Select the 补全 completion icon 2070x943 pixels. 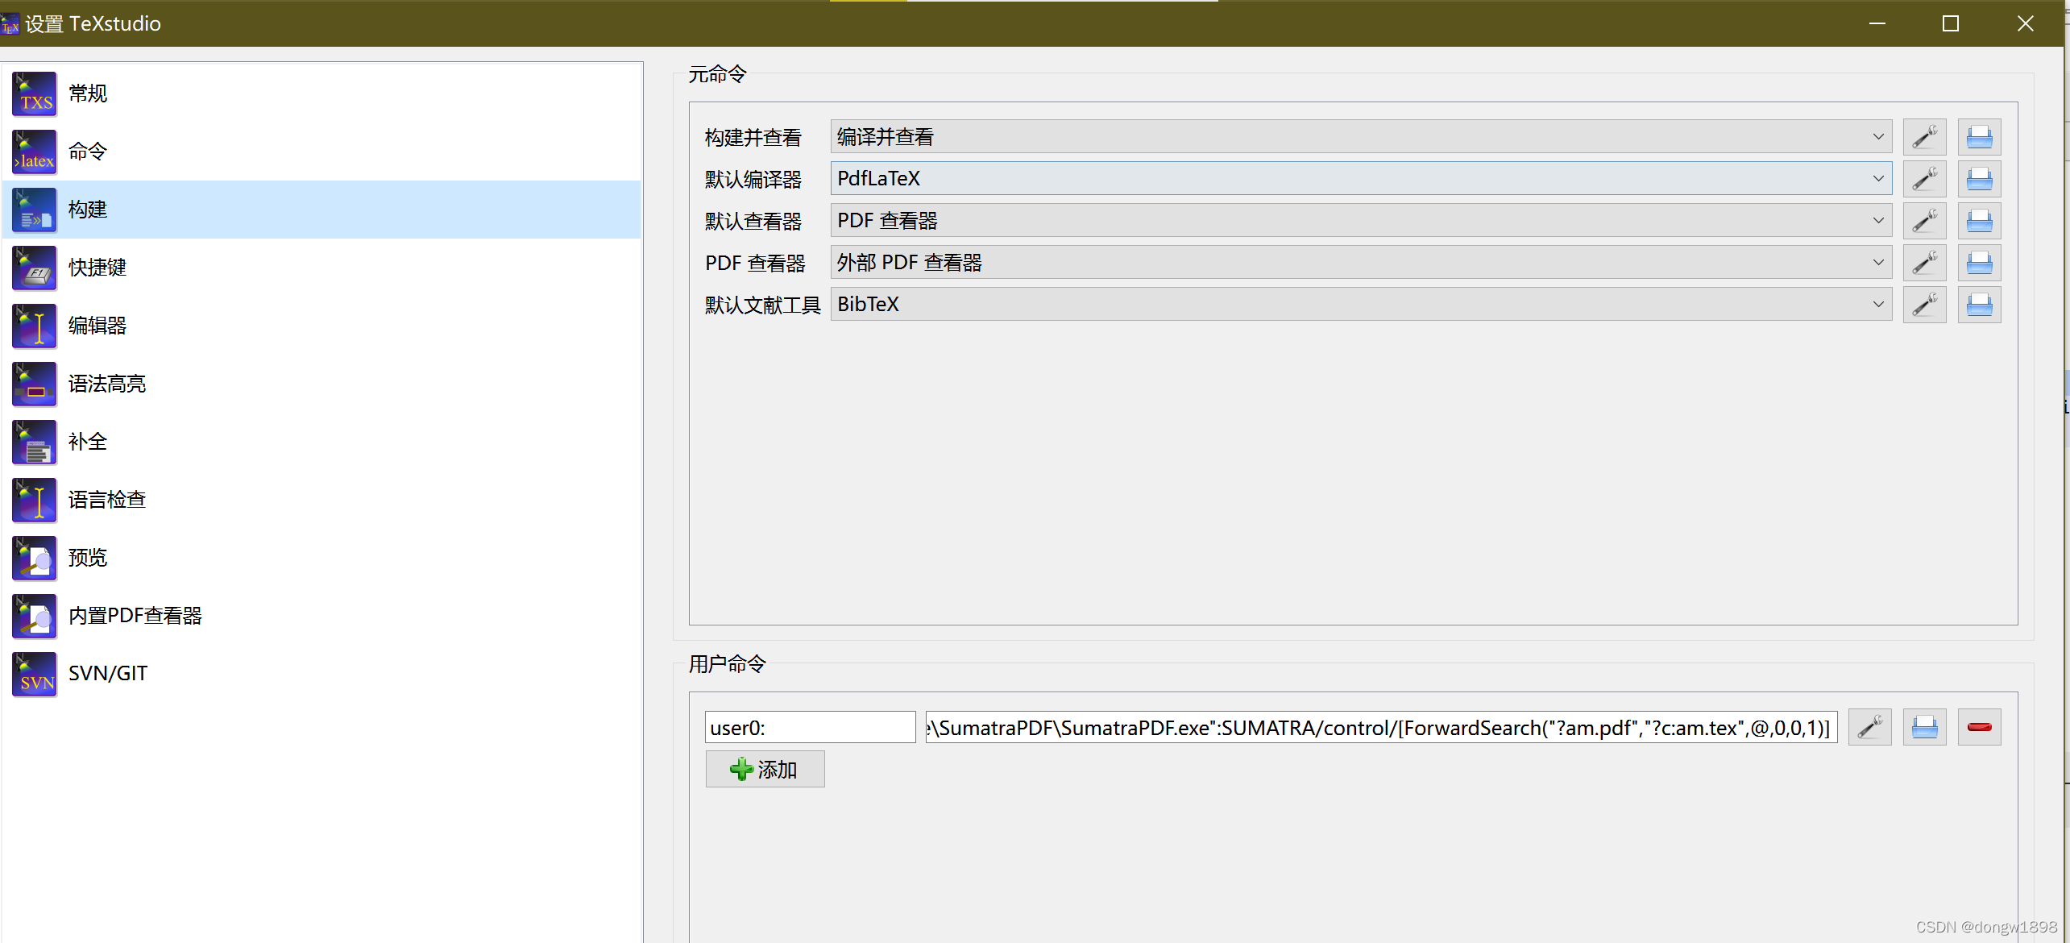[x=35, y=442]
